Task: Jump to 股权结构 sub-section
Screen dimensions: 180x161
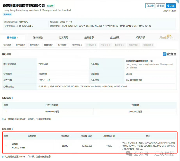Action: 21,45
